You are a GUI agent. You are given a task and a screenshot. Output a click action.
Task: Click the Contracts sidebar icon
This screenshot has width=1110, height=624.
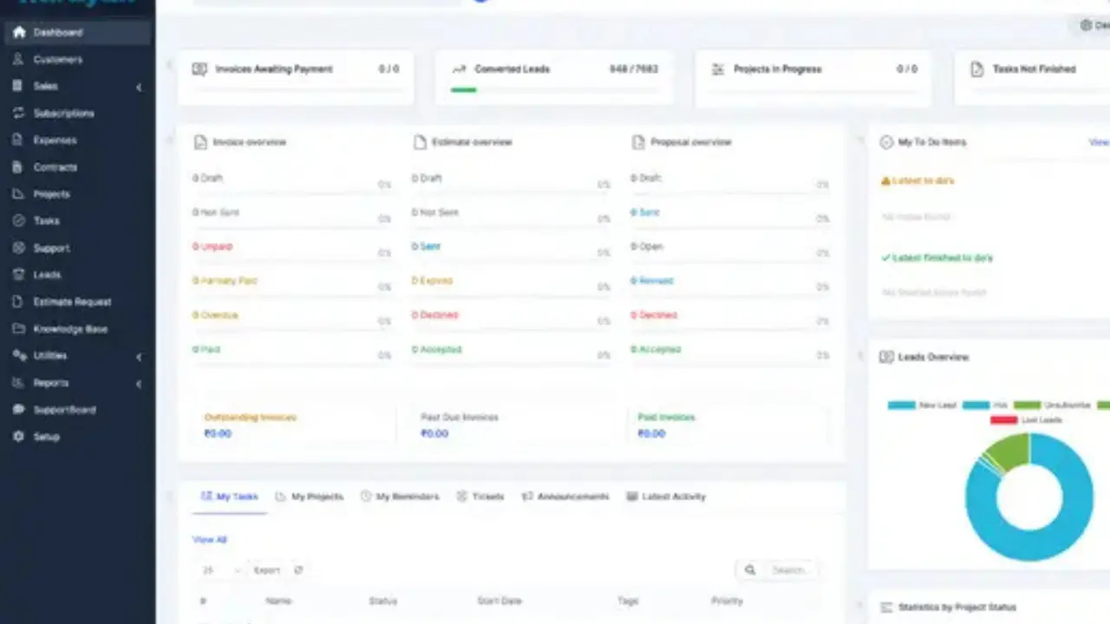18,167
